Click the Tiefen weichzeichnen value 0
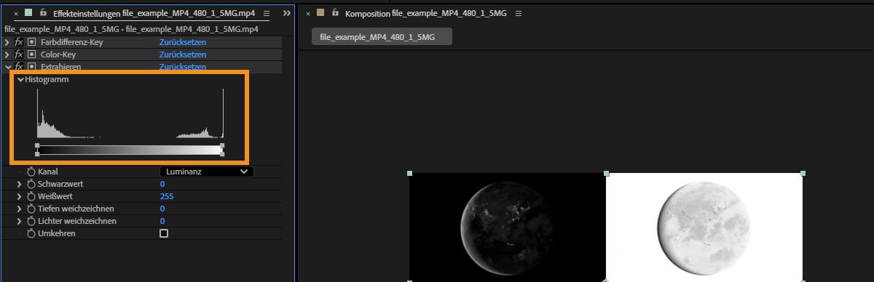The image size is (874, 282). click(162, 209)
